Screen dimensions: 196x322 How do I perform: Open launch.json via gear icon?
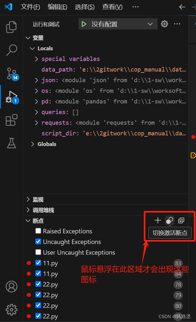tap(164, 24)
